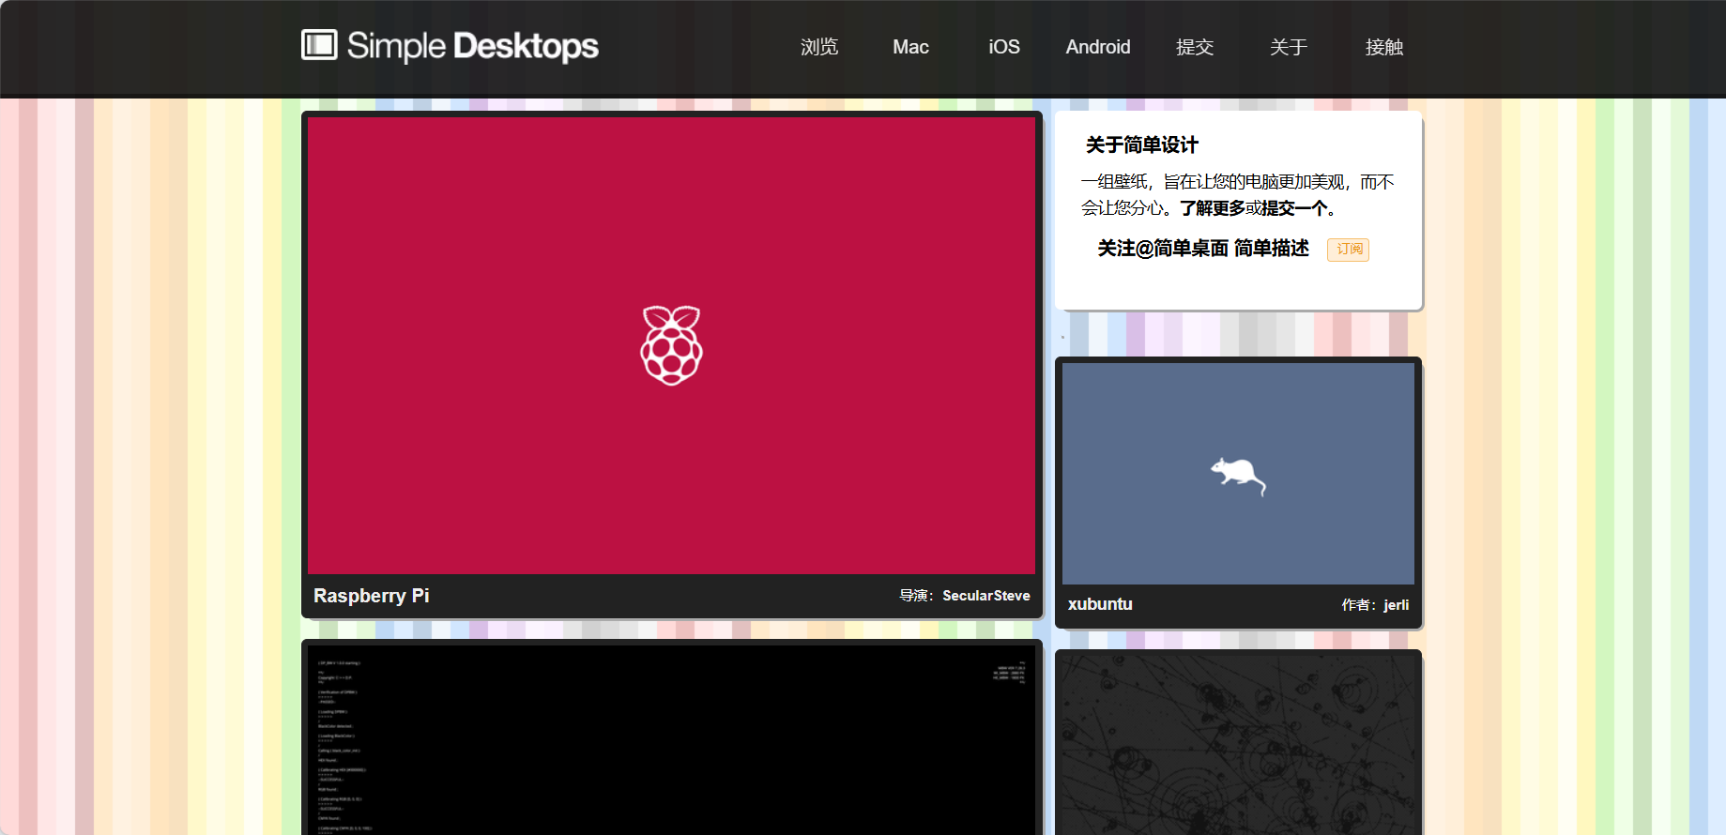Open the 接触 navigation item
1726x835 pixels.
(x=1383, y=47)
